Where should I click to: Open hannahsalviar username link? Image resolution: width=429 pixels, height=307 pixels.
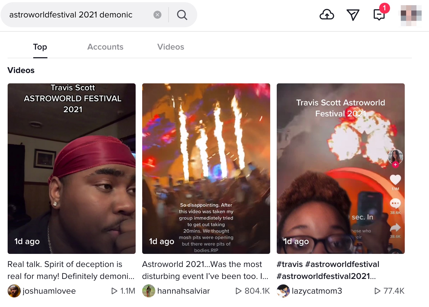[x=184, y=291]
